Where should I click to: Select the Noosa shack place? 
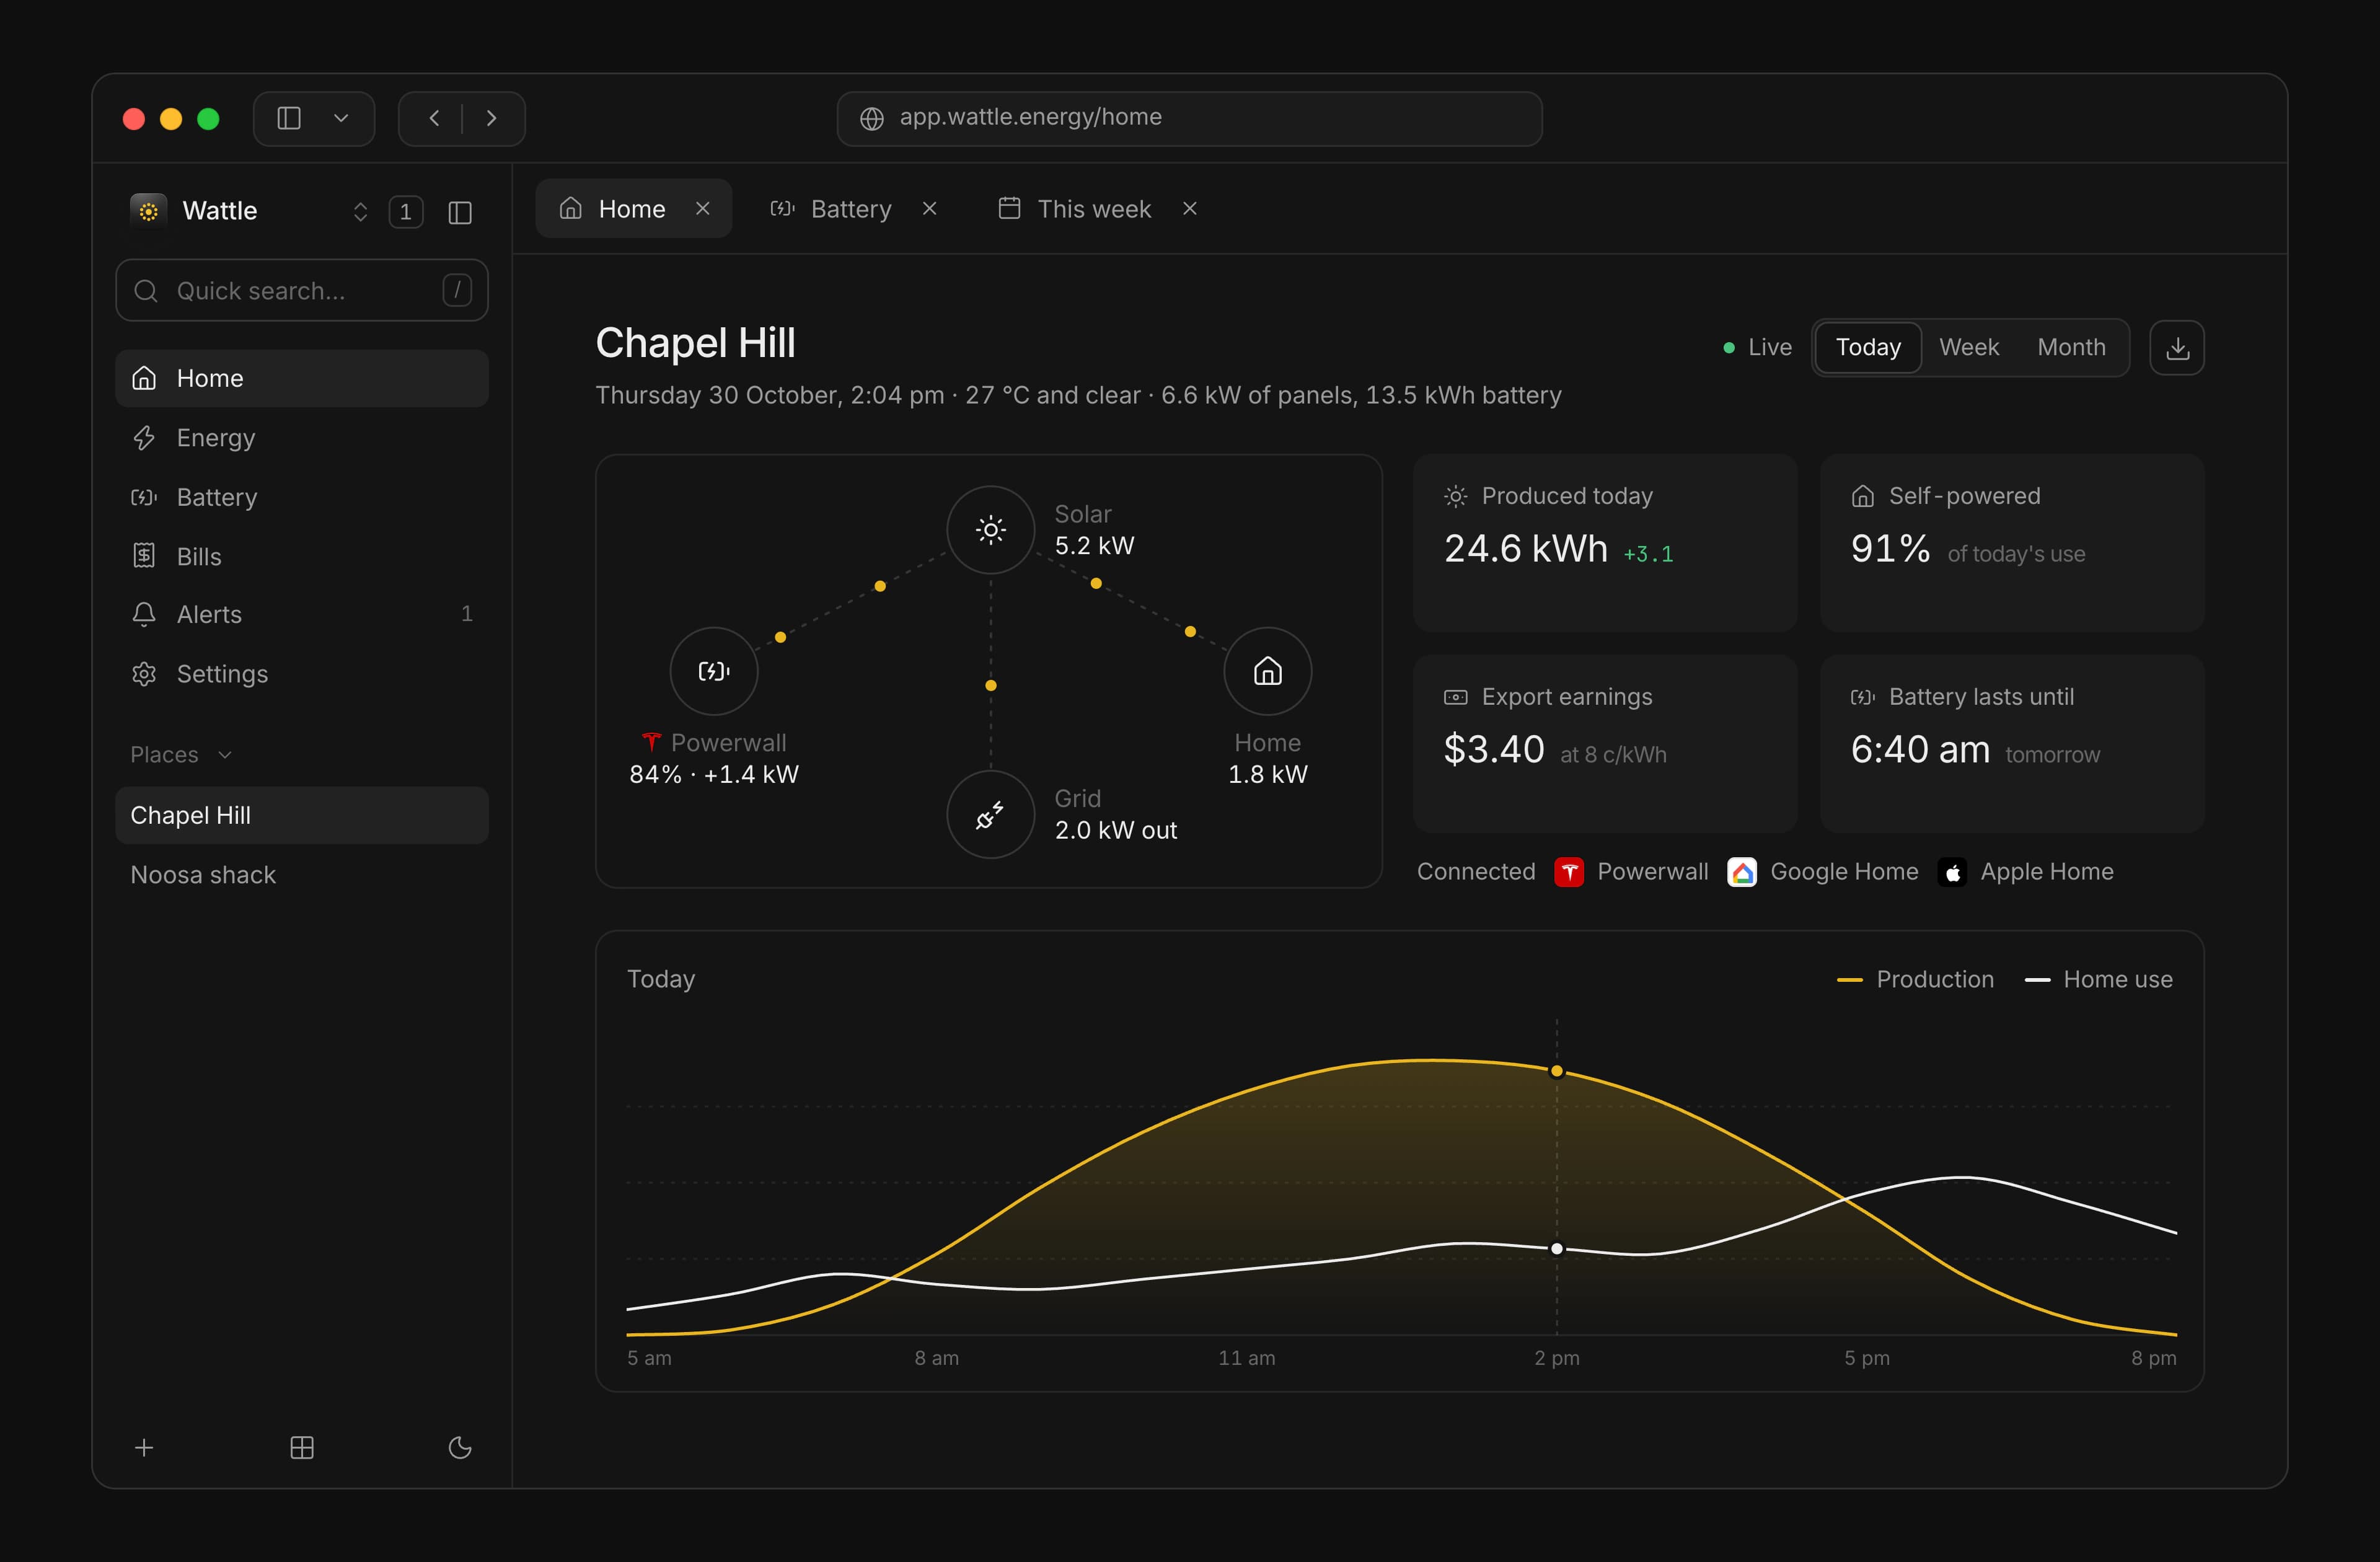coord(302,875)
